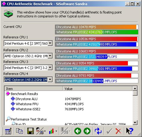Select the Intel Pentium 4-C 3.2 combo box
The width and height of the screenshot is (142, 137).
[x=28, y=67]
